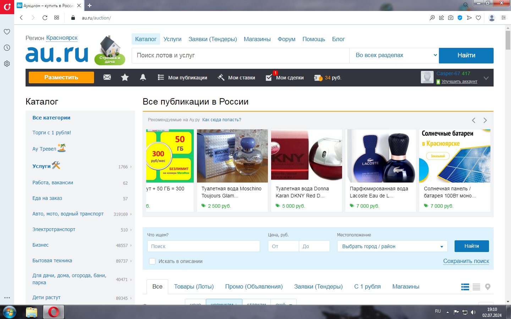
Task: Open favorites star icon in dark toolbar
Action: pyautogui.click(x=125, y=77)
